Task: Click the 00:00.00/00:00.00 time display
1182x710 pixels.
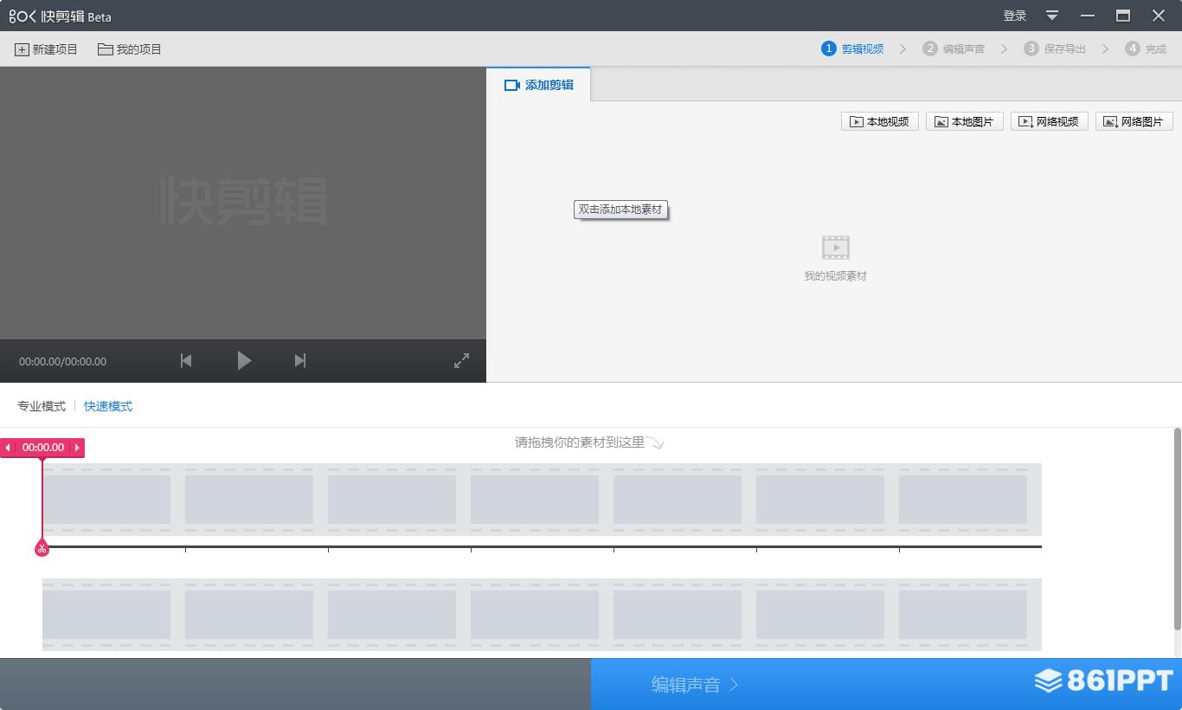Action: (x=62, y=361)
